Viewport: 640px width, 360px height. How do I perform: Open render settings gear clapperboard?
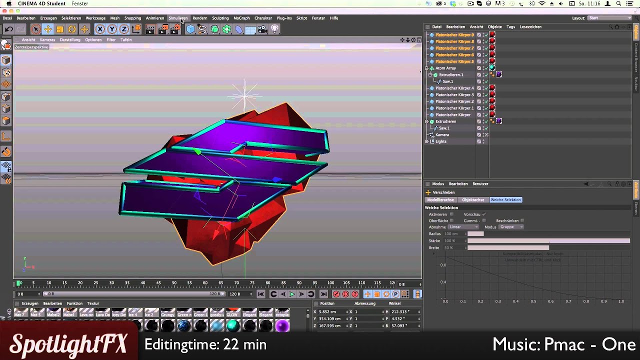coord(175,29)
